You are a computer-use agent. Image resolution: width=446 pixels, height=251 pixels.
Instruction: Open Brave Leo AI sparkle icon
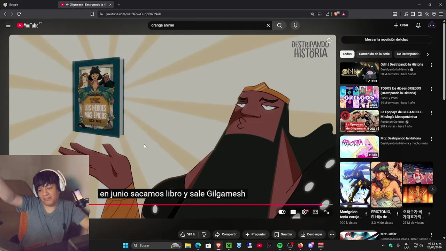coord(427,14)
